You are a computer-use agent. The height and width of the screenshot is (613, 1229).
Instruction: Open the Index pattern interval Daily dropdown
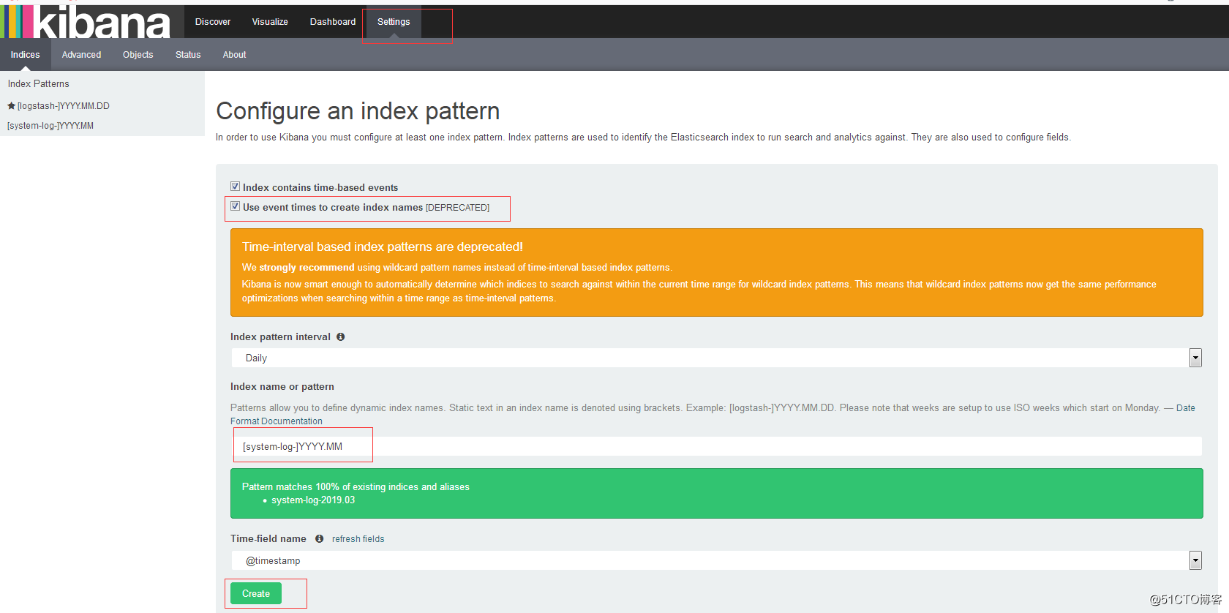716,358
